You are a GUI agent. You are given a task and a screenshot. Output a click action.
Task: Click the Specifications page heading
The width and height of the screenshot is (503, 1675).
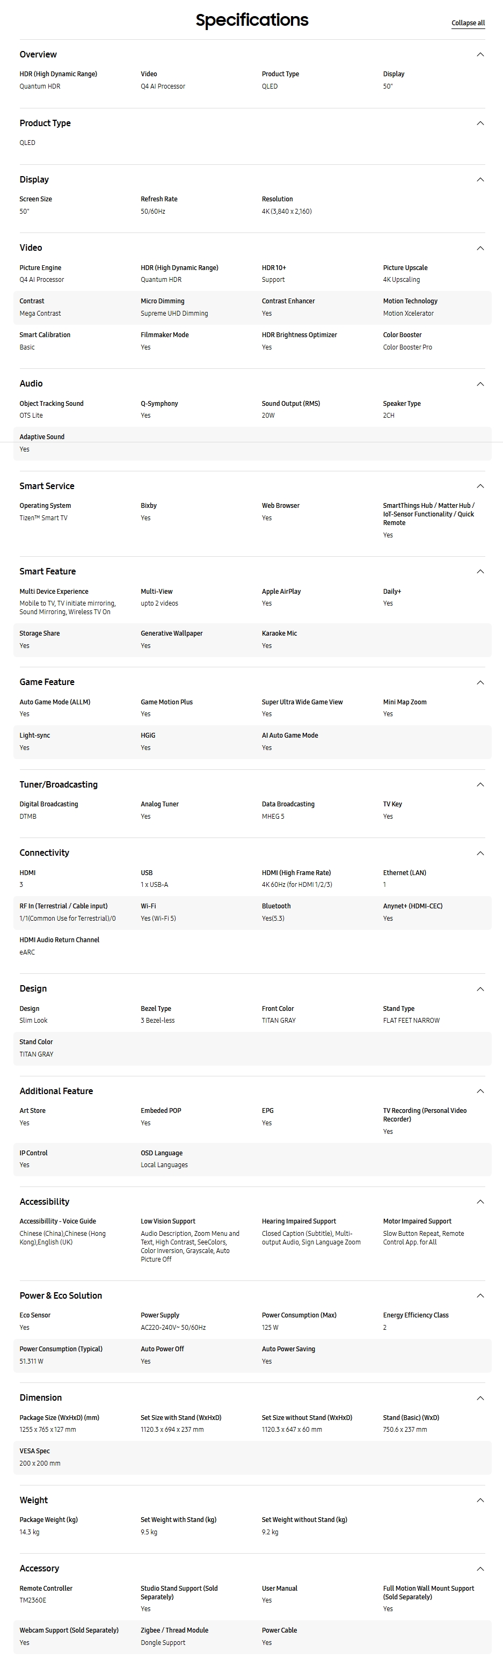tap(252, 20)
